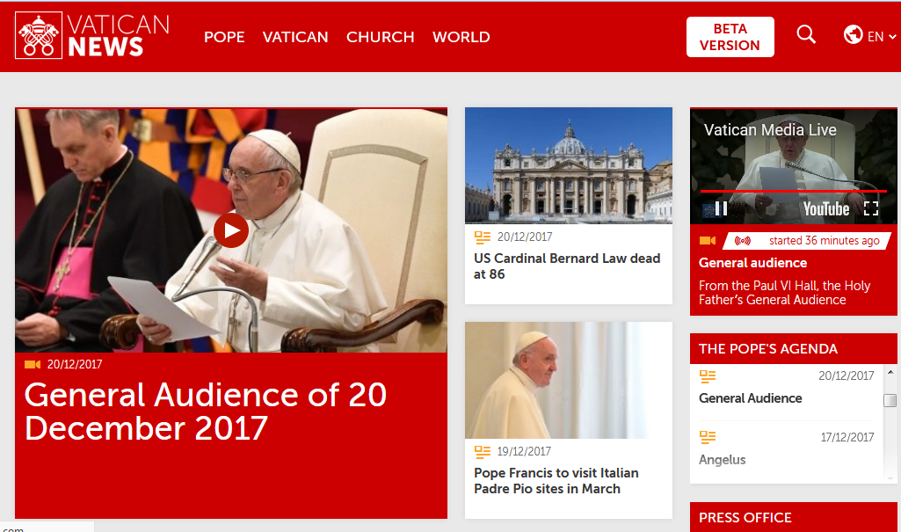Screen dimensions: 901x532
Task: Open the CHURCH menu
Action: (380, 37)
